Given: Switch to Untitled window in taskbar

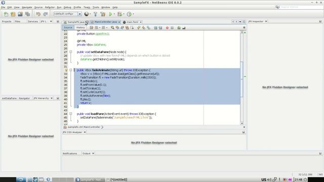Looking at the screenshot, I should pos(117,179).
